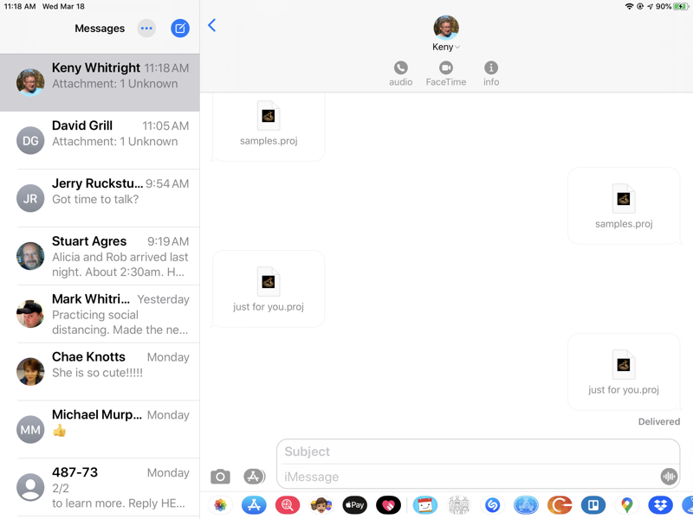Open the sent samples.proj attachment
Image resolution: width=693 pixels, height=519 pixels.
coord(624,206)
